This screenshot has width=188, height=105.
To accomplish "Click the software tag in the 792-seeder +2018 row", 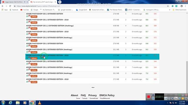I will pos(34,82).
